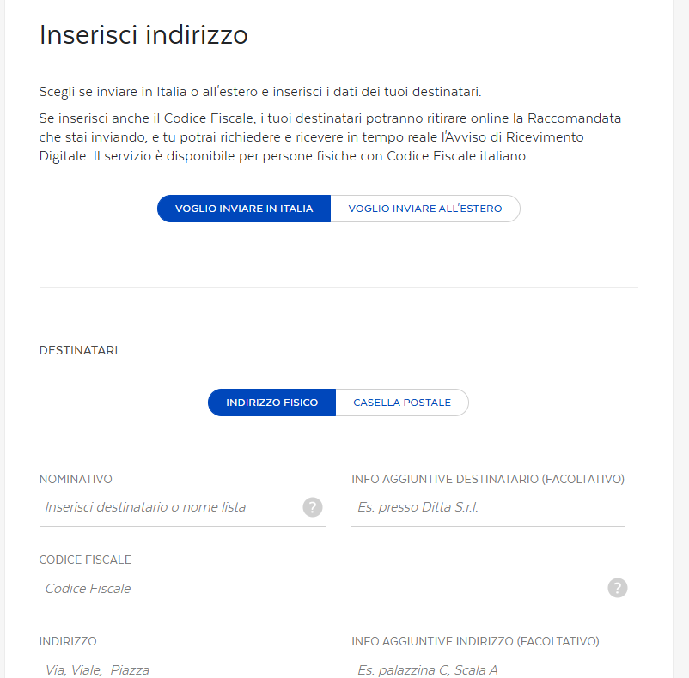Click the 'Inserisci indirizzo' page heading
The width and height of the screenshot is (689, 678).
coord(143,35)
